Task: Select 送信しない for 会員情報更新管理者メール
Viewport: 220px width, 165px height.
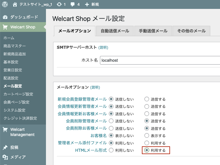Action: [111, 106]
